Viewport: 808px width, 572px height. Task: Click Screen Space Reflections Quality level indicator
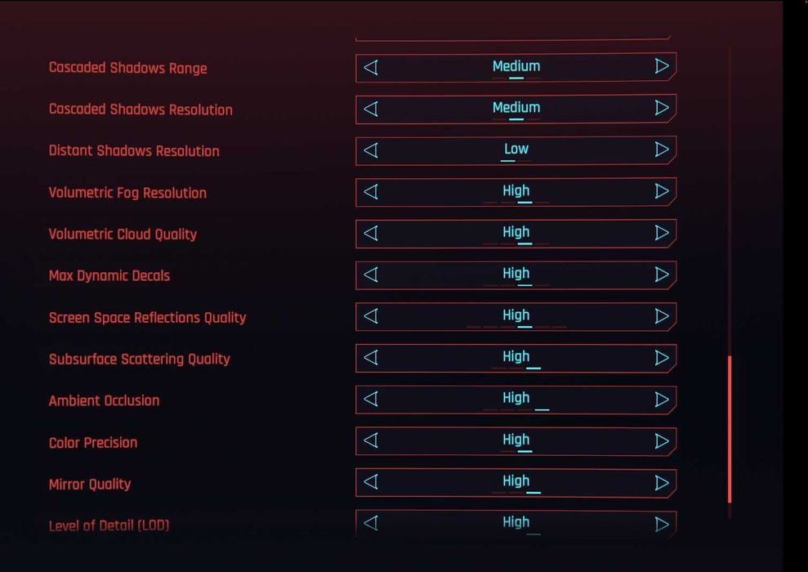click(x=516, y=327)
